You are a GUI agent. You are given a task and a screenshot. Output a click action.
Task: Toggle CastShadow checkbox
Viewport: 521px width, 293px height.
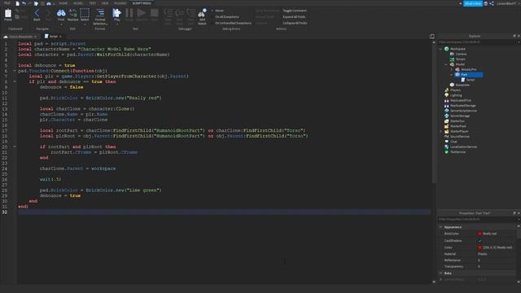tap(479, 241)
